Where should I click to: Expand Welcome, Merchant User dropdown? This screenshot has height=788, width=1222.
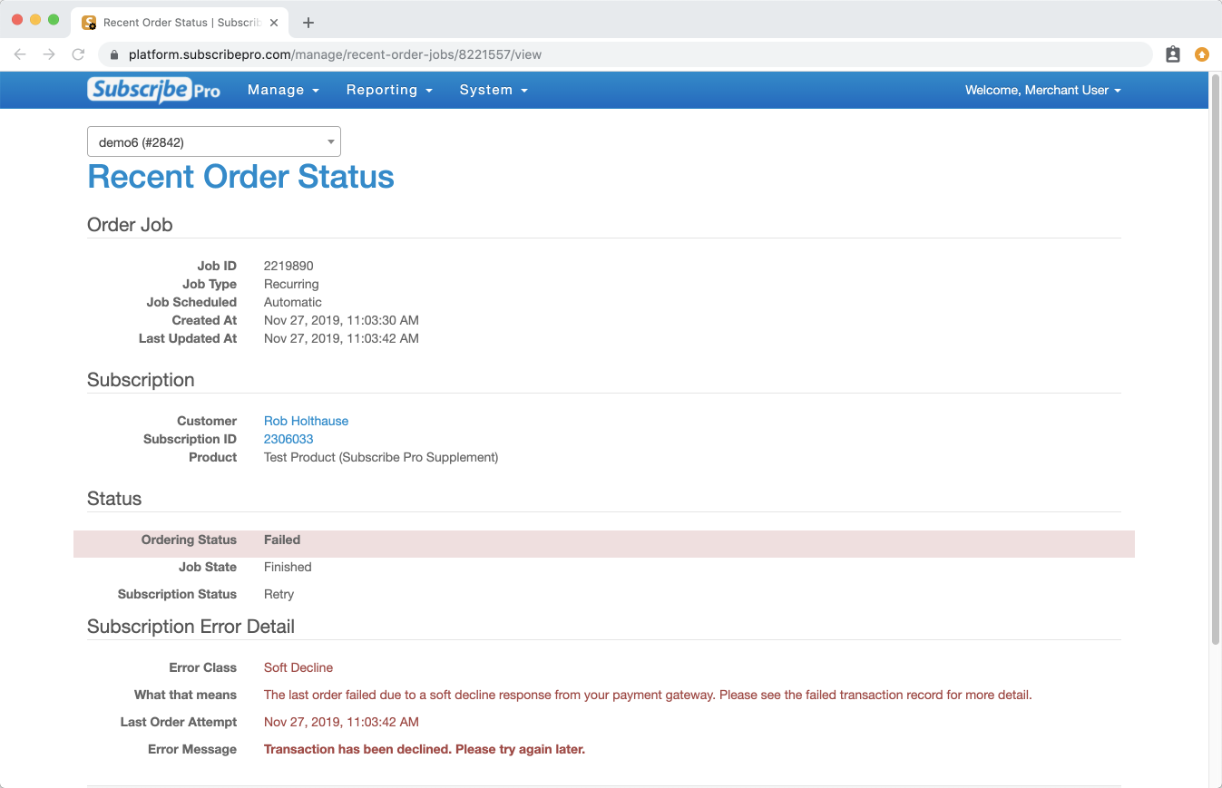click(x=1043, y=90)
